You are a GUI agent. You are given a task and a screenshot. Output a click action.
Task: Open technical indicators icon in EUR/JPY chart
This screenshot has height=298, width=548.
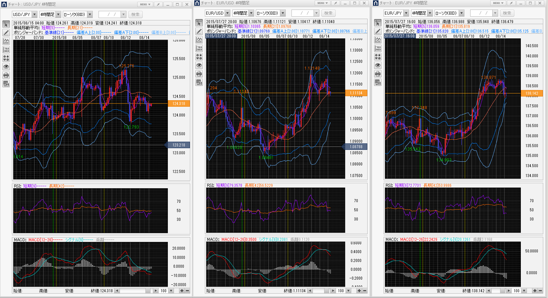(x=378, y=40)
